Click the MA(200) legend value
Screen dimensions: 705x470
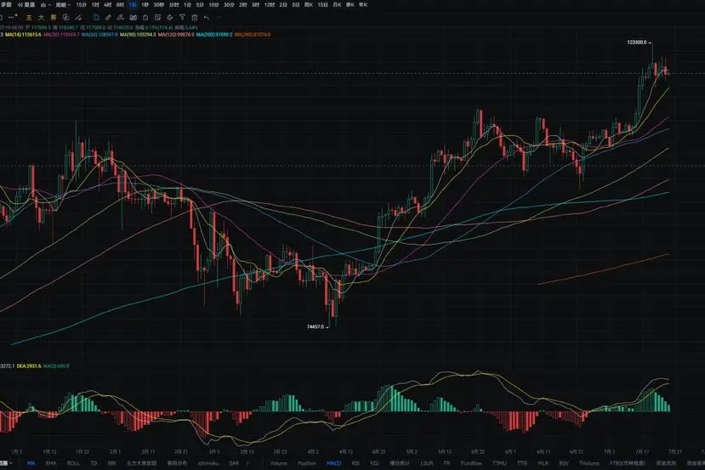(214, 35)
